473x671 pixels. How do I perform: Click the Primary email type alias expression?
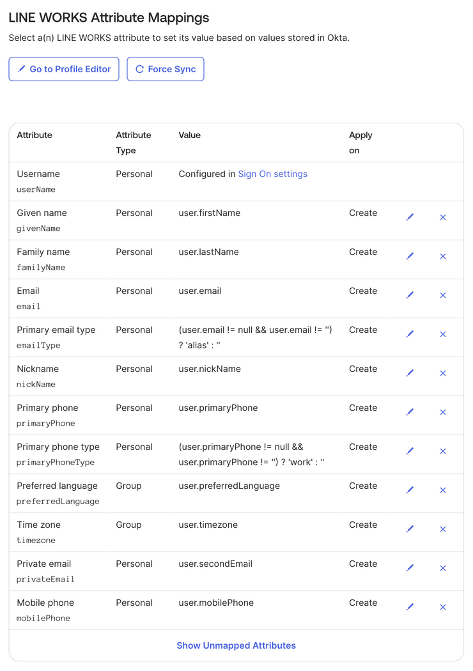(x=255, y=337)
